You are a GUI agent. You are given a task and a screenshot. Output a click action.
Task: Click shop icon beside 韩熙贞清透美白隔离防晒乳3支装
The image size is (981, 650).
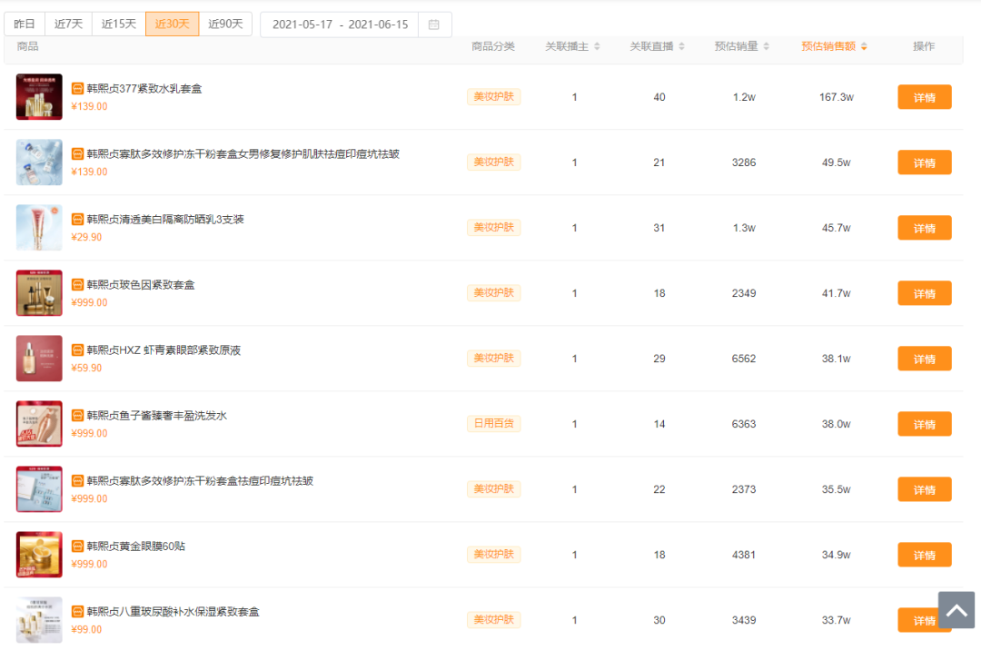(77, 220)
